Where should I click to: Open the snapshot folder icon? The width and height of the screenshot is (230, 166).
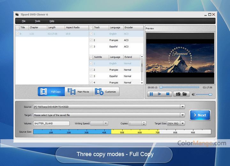(185, 94)
